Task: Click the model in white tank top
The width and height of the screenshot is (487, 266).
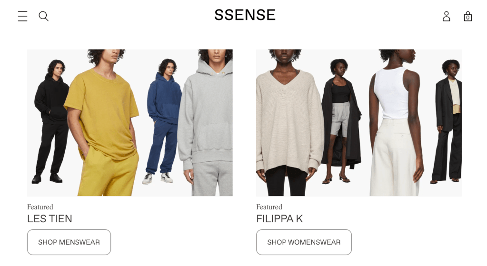Action: tap(396, 123)
